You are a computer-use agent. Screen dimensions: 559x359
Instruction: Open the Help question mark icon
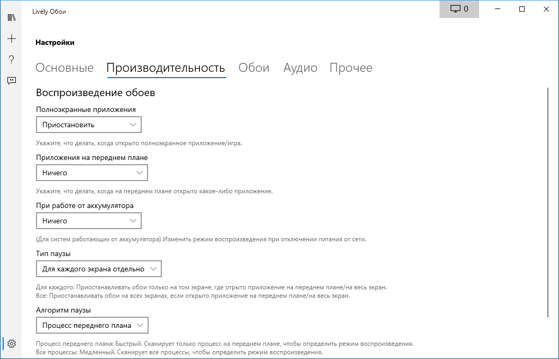click(x=12, y=60)
